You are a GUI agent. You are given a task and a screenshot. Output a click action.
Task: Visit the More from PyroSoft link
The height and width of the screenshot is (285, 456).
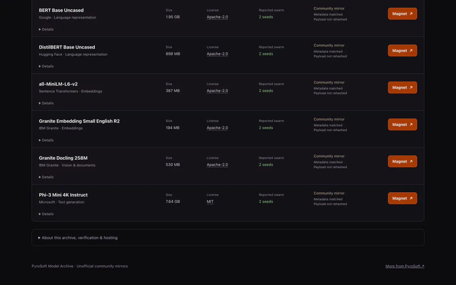click(405, 266)
